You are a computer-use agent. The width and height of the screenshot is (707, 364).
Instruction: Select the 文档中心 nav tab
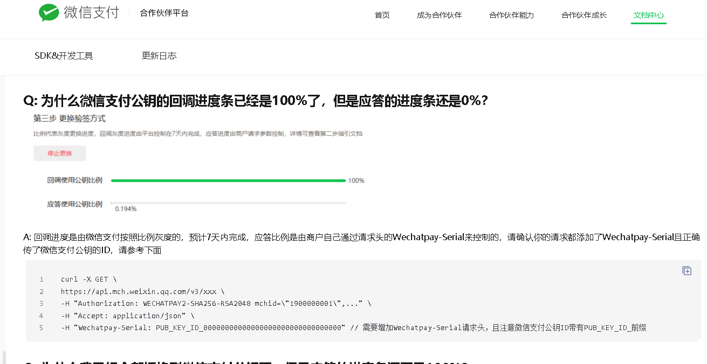click(x=649, y=15)
